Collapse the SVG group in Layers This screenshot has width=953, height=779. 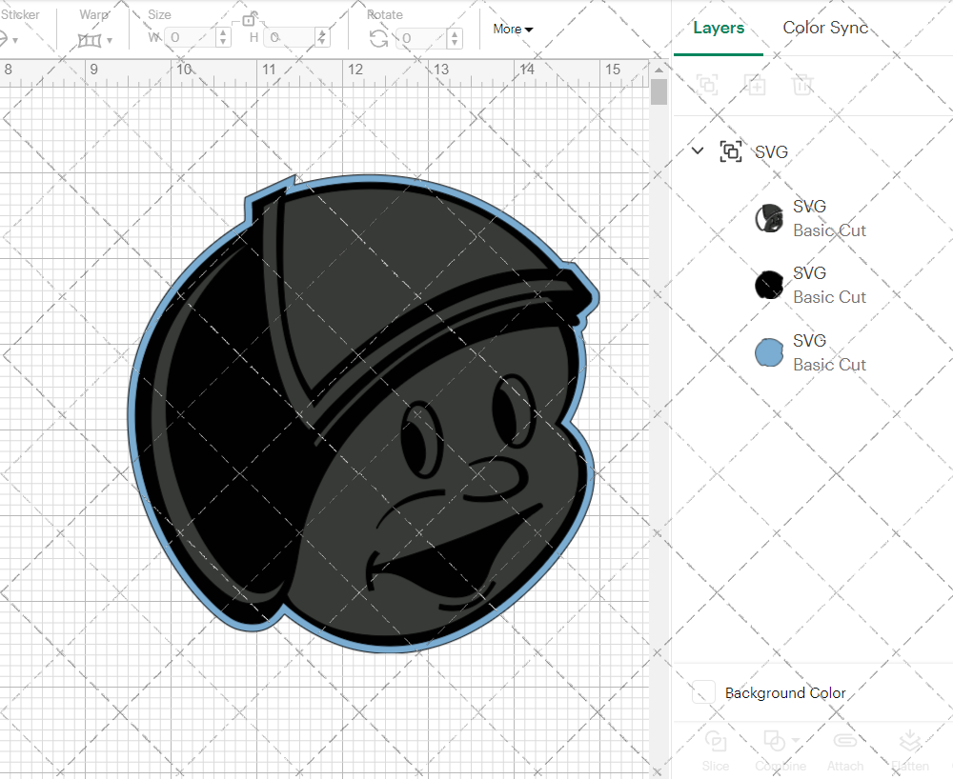(x=698, y=150)
